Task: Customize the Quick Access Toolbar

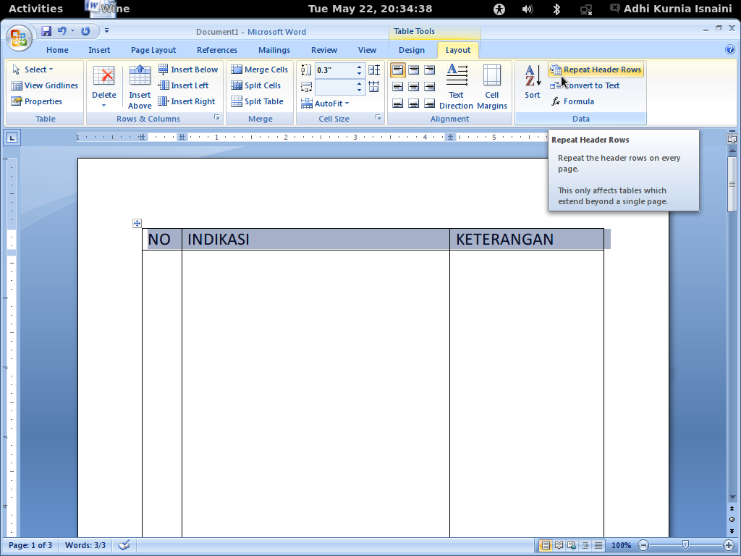Action: tap(107, 30)
